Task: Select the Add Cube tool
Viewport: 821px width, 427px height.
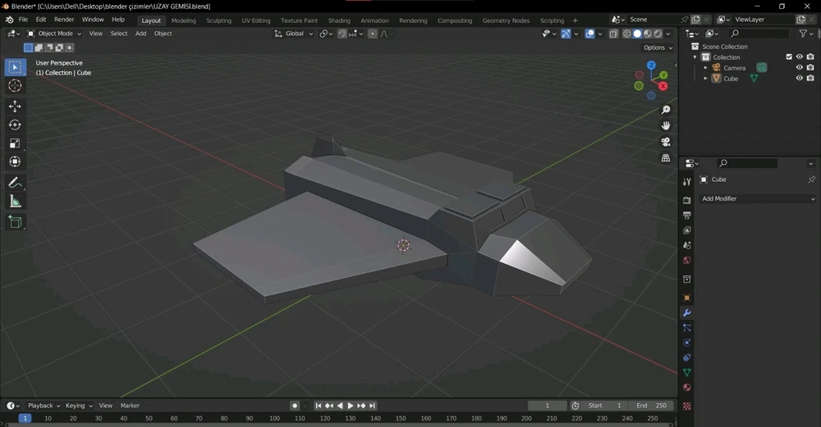Action: [15, 221]
